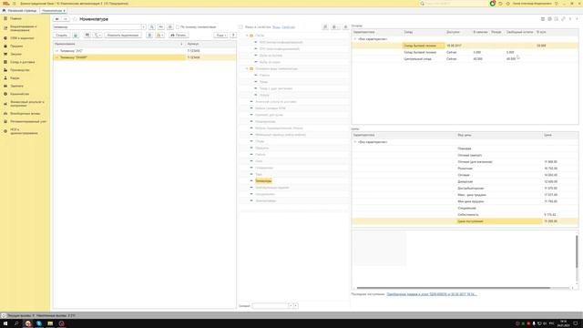This screenshot has width=583, height=328.
Task: Click the Печать button
Action: 179,36
